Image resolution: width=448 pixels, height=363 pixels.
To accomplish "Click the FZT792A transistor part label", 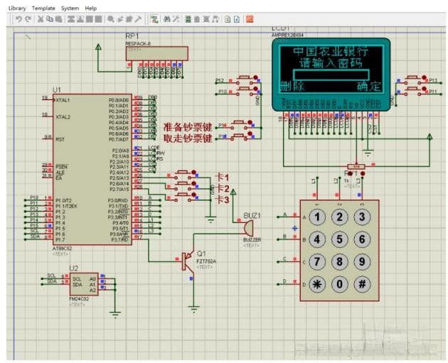I will (206, 261).
